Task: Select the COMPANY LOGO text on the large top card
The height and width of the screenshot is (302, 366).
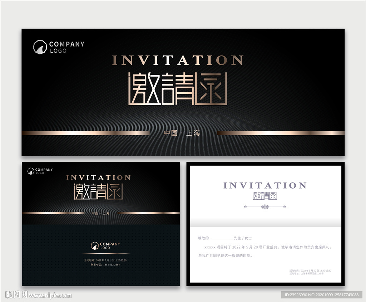Action: (67, 47)
